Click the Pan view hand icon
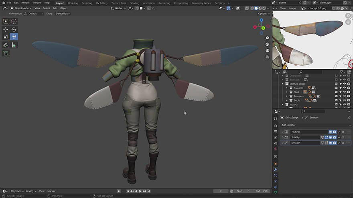Screen dimensions: 353x198 tap(267, 44)
